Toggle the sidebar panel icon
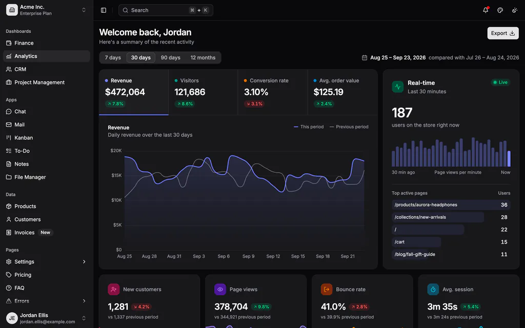 pos(104,10)
